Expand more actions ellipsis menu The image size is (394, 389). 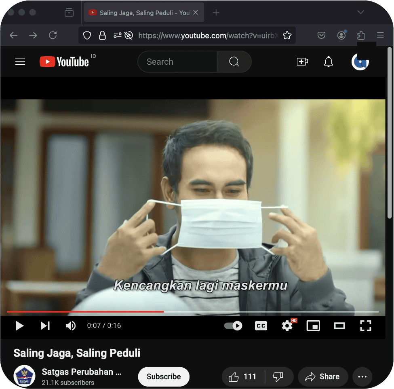(362, 377)
